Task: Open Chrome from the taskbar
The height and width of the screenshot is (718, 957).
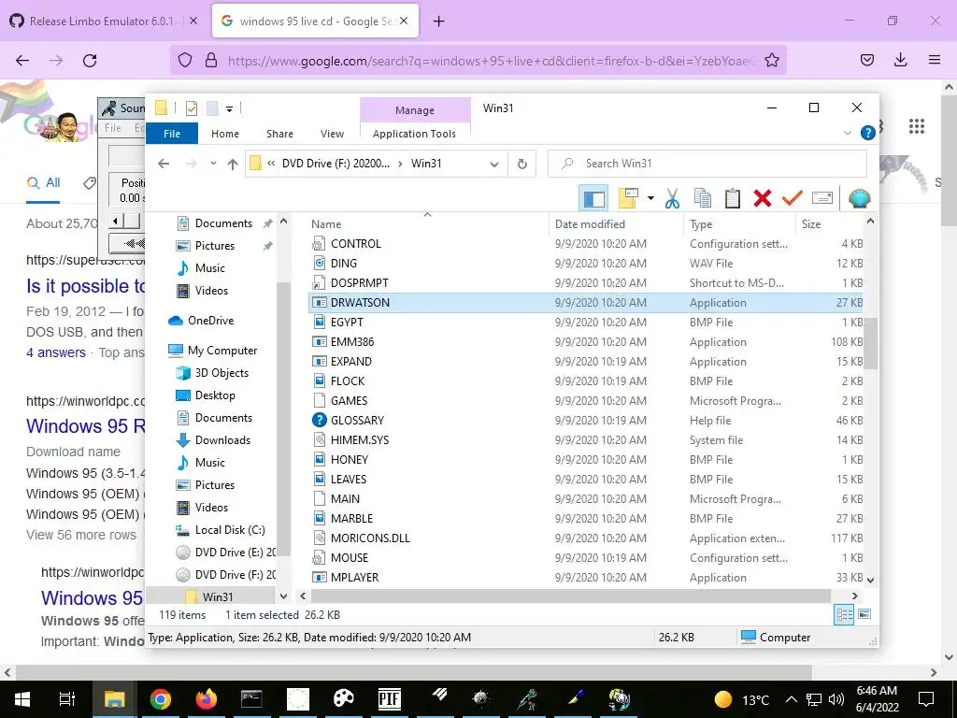Action: coord(161,699)
